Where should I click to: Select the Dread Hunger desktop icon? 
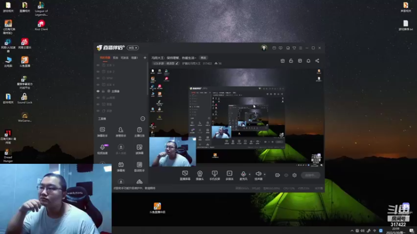[8, 155]
